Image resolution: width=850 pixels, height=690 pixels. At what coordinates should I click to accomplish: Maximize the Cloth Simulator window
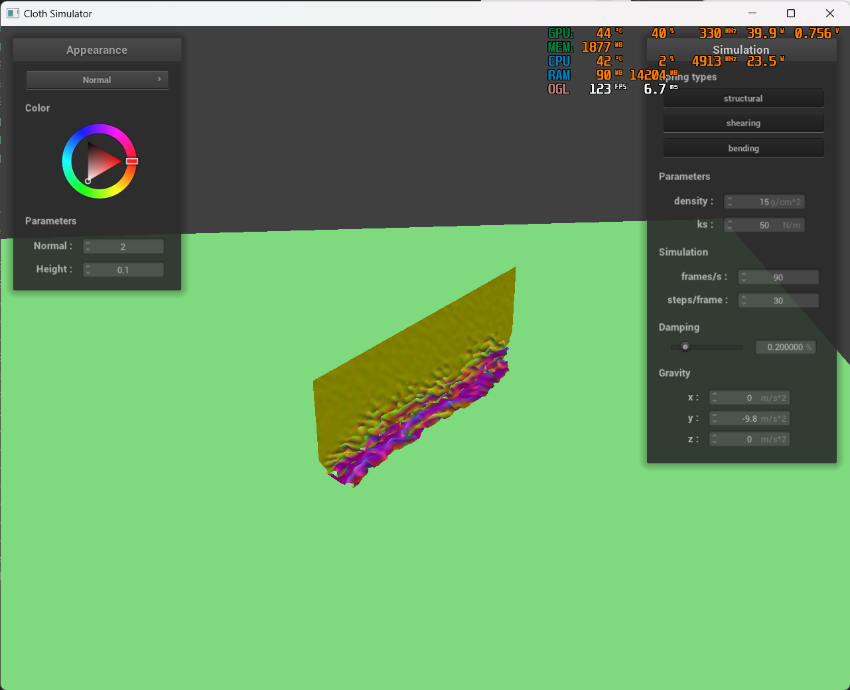[x=791, y=13]
